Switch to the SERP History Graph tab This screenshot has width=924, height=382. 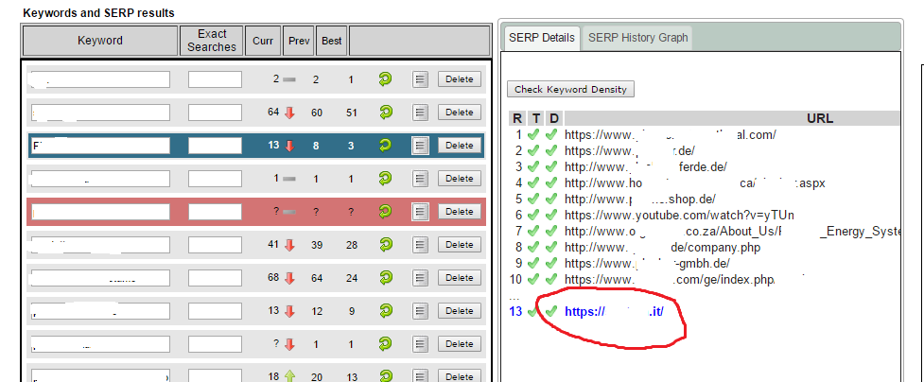click(637, 38)
